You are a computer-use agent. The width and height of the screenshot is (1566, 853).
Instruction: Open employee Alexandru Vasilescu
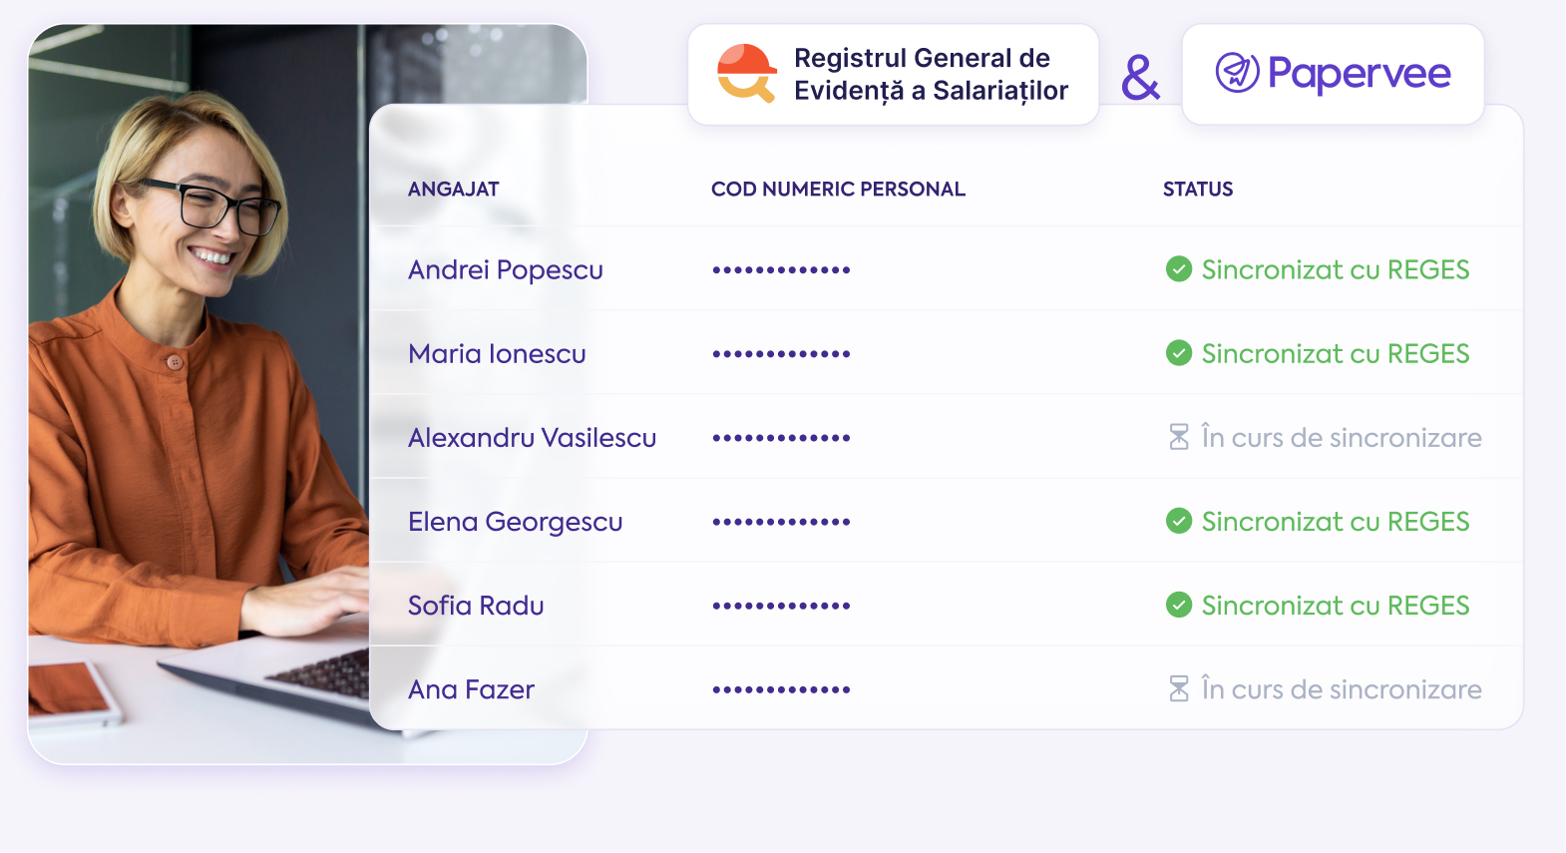(532, 438)
